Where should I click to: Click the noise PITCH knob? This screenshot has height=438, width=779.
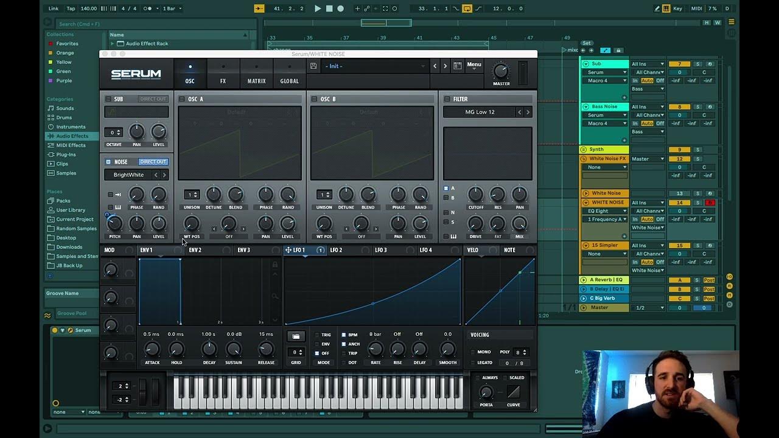click(114, 224)
